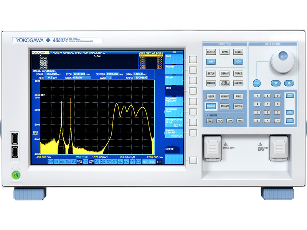The width and height of the screenshot is (307, 230).
Task: Click the SRC status icon in status bar
Action: coord(85,161)
